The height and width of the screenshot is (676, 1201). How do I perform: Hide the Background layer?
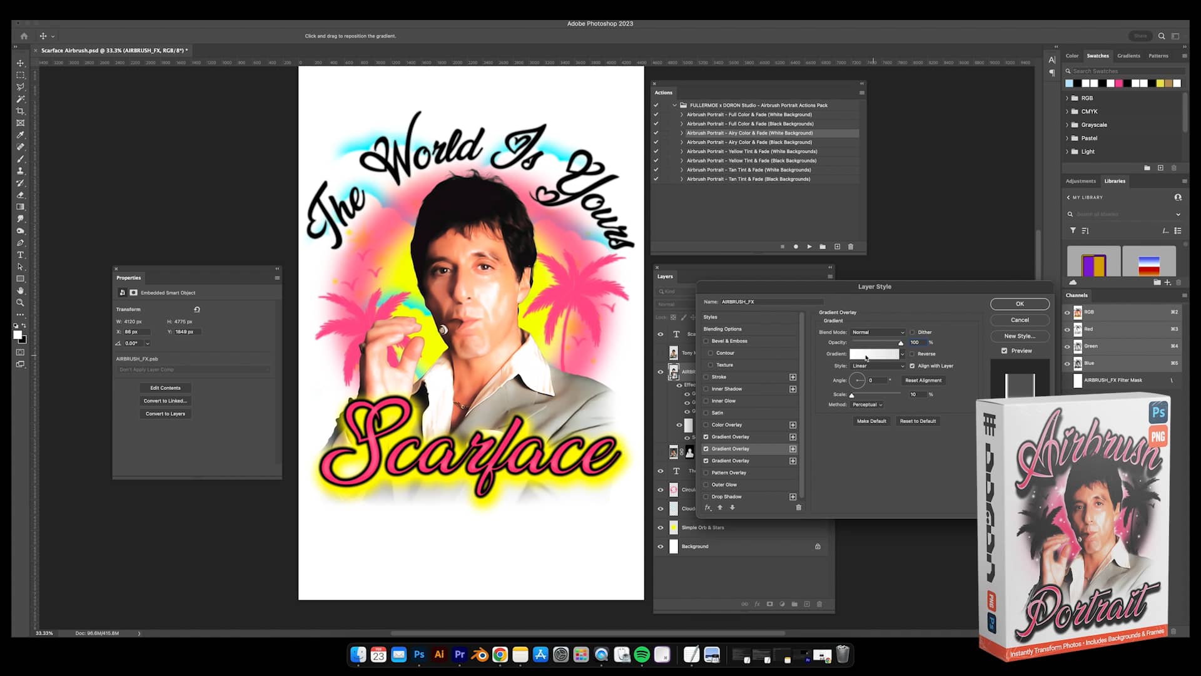661,546
